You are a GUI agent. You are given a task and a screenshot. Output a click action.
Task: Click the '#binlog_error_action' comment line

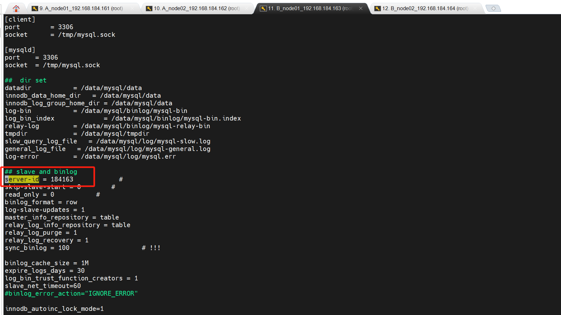point(71,293)
